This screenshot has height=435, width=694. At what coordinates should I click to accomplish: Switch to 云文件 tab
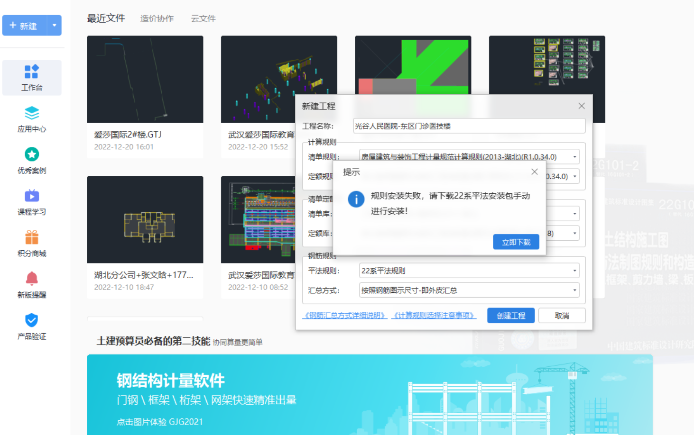[204, 18]
